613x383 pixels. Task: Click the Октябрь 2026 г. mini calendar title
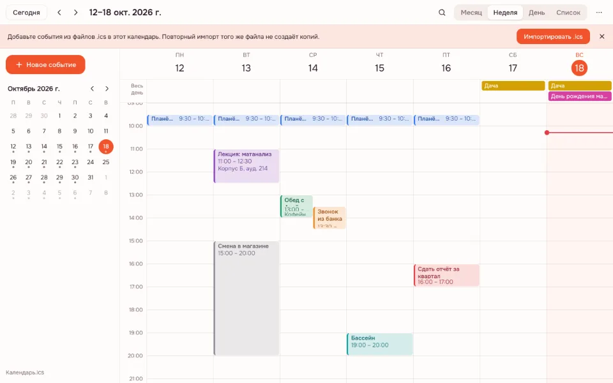[34, 89]
